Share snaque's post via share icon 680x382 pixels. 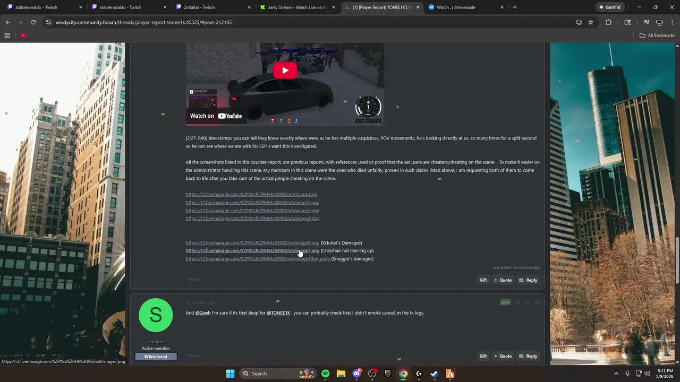(x=517, y=302)
